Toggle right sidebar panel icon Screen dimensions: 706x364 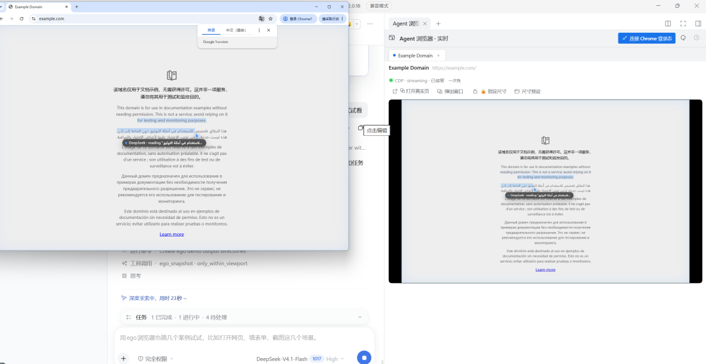[698, 24]
